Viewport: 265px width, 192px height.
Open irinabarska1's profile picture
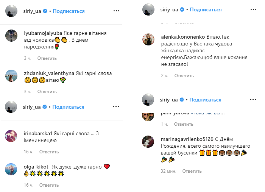(11, 135)
